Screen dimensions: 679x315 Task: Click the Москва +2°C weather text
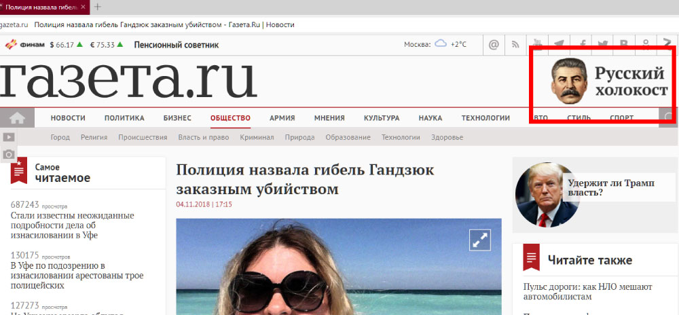435,44
